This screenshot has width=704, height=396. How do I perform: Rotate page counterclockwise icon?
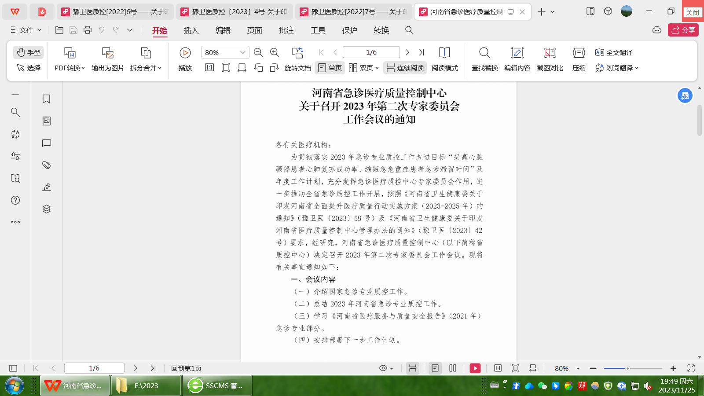pos(258,67)
